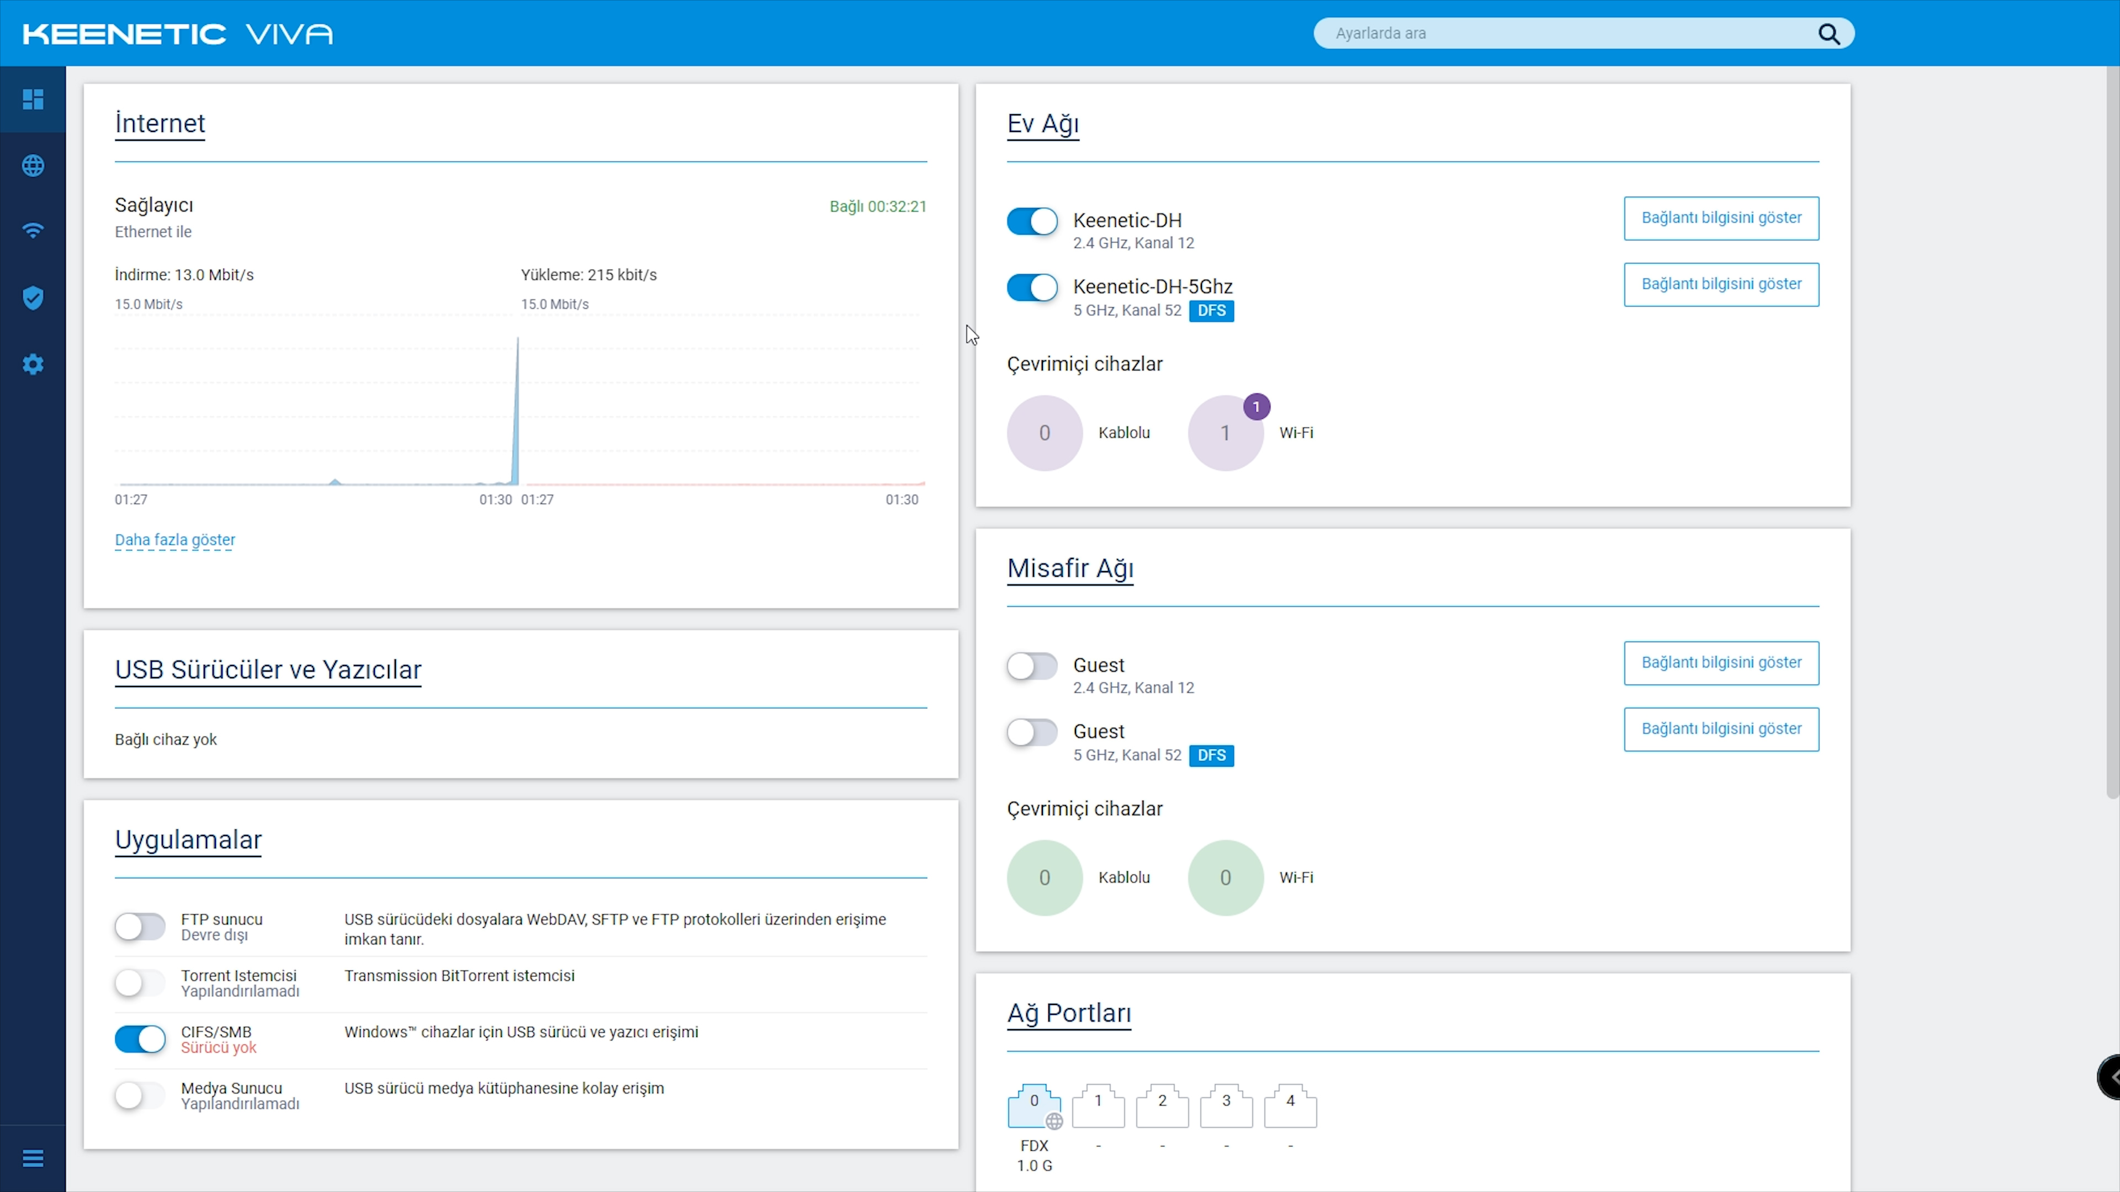Show connection info for Keenetic-DH

[x=1721, y=218]
